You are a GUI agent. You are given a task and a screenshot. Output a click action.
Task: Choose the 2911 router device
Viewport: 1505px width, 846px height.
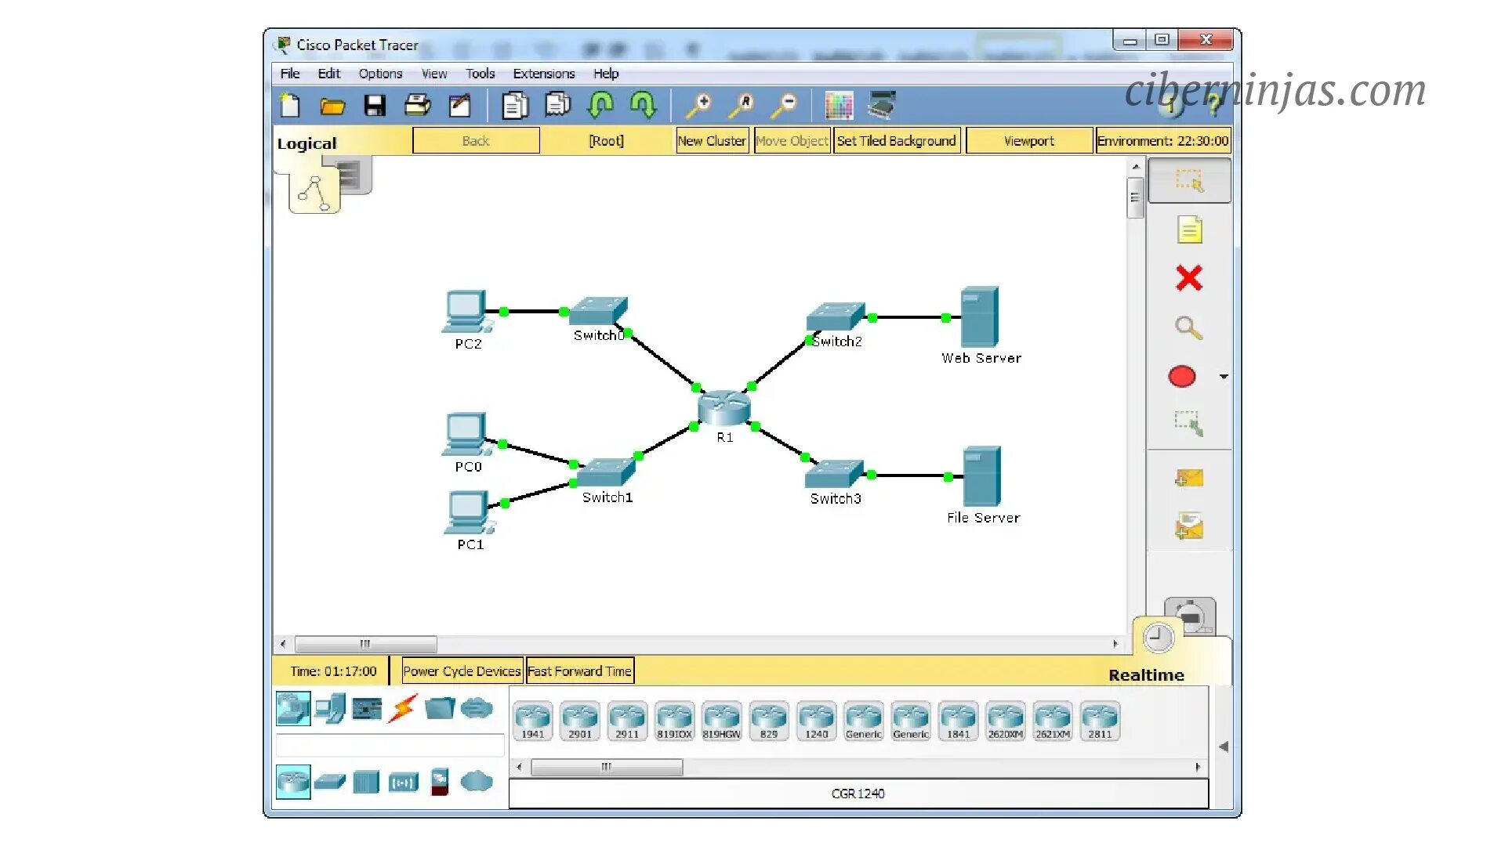tap(627, 721)
